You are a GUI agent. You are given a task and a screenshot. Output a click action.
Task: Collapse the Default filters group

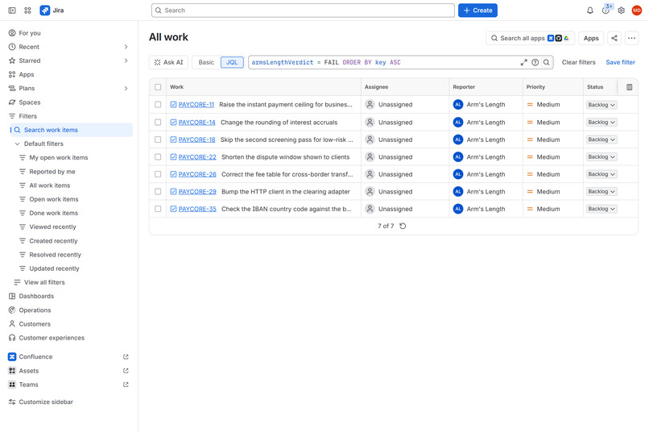click(x=18, y=144)
